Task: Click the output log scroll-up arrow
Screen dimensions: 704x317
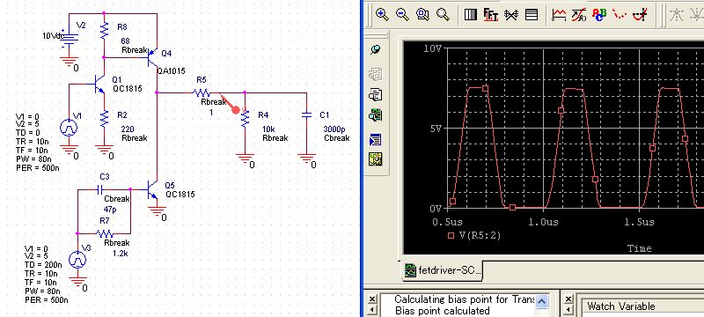Action: pos(542,302)
